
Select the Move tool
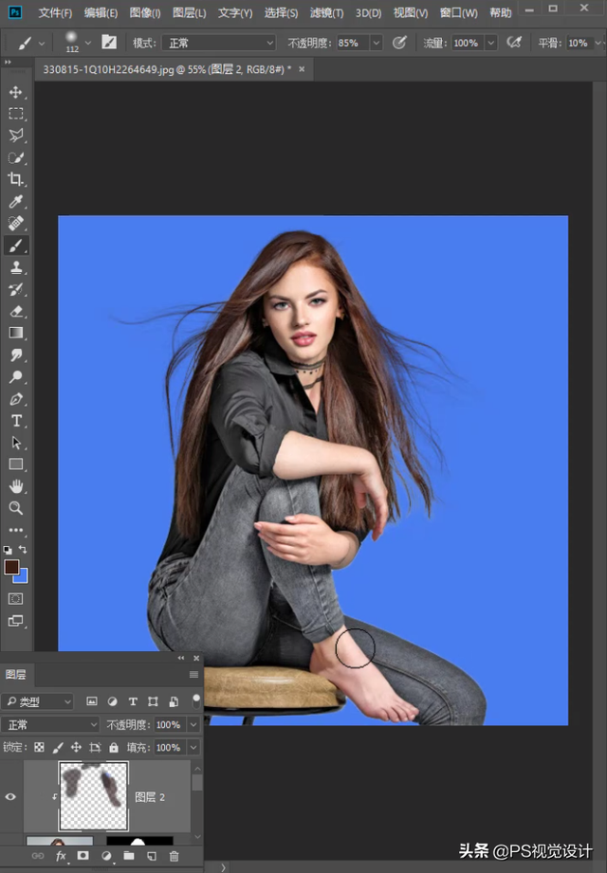15,92
